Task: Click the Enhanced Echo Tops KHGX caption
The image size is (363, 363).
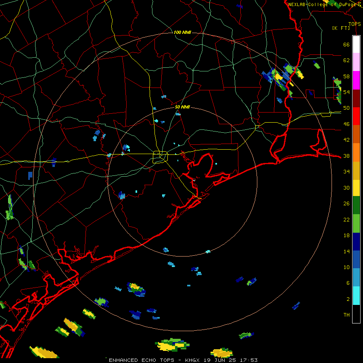Action: [183, 360]
